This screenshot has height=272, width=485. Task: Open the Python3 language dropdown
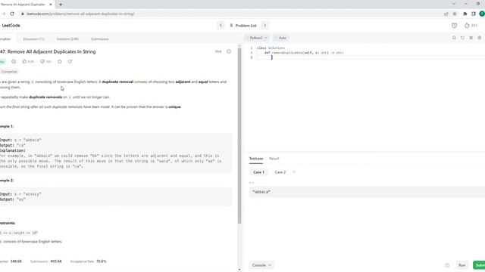coord(257,38)
